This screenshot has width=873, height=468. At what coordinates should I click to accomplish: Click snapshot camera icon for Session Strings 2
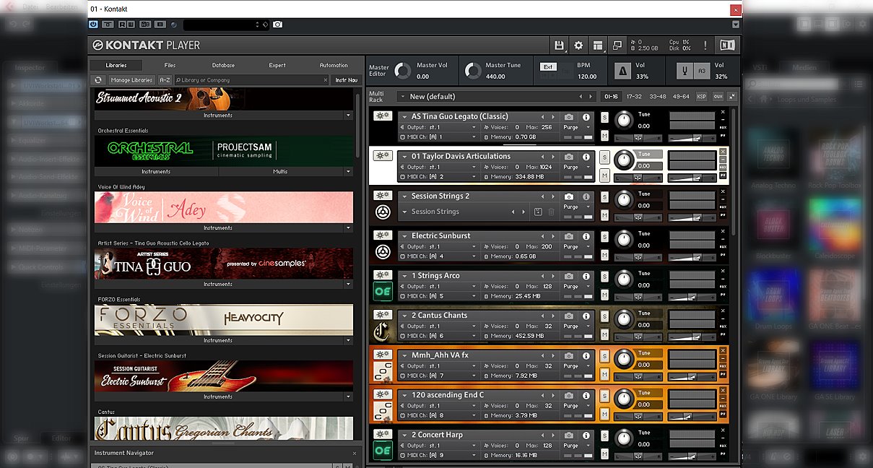(569, 196)
